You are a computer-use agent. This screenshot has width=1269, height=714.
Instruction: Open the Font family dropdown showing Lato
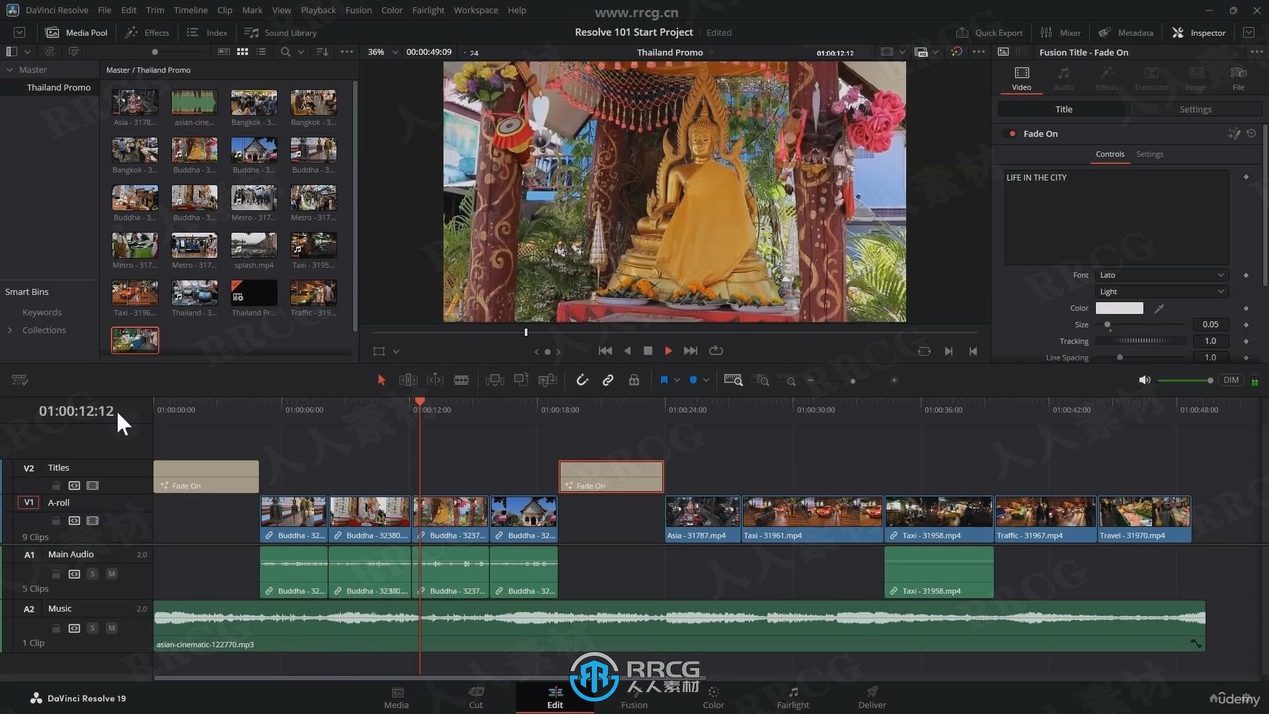click(x=1161, y=275)
